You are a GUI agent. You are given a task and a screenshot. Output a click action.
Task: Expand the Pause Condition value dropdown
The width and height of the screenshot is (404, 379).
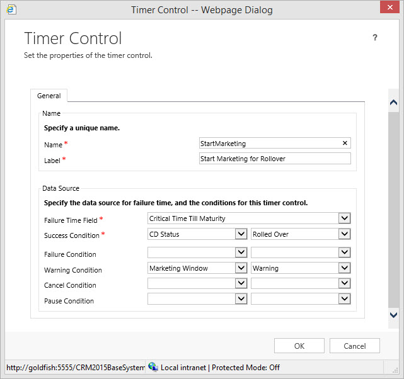344,299
